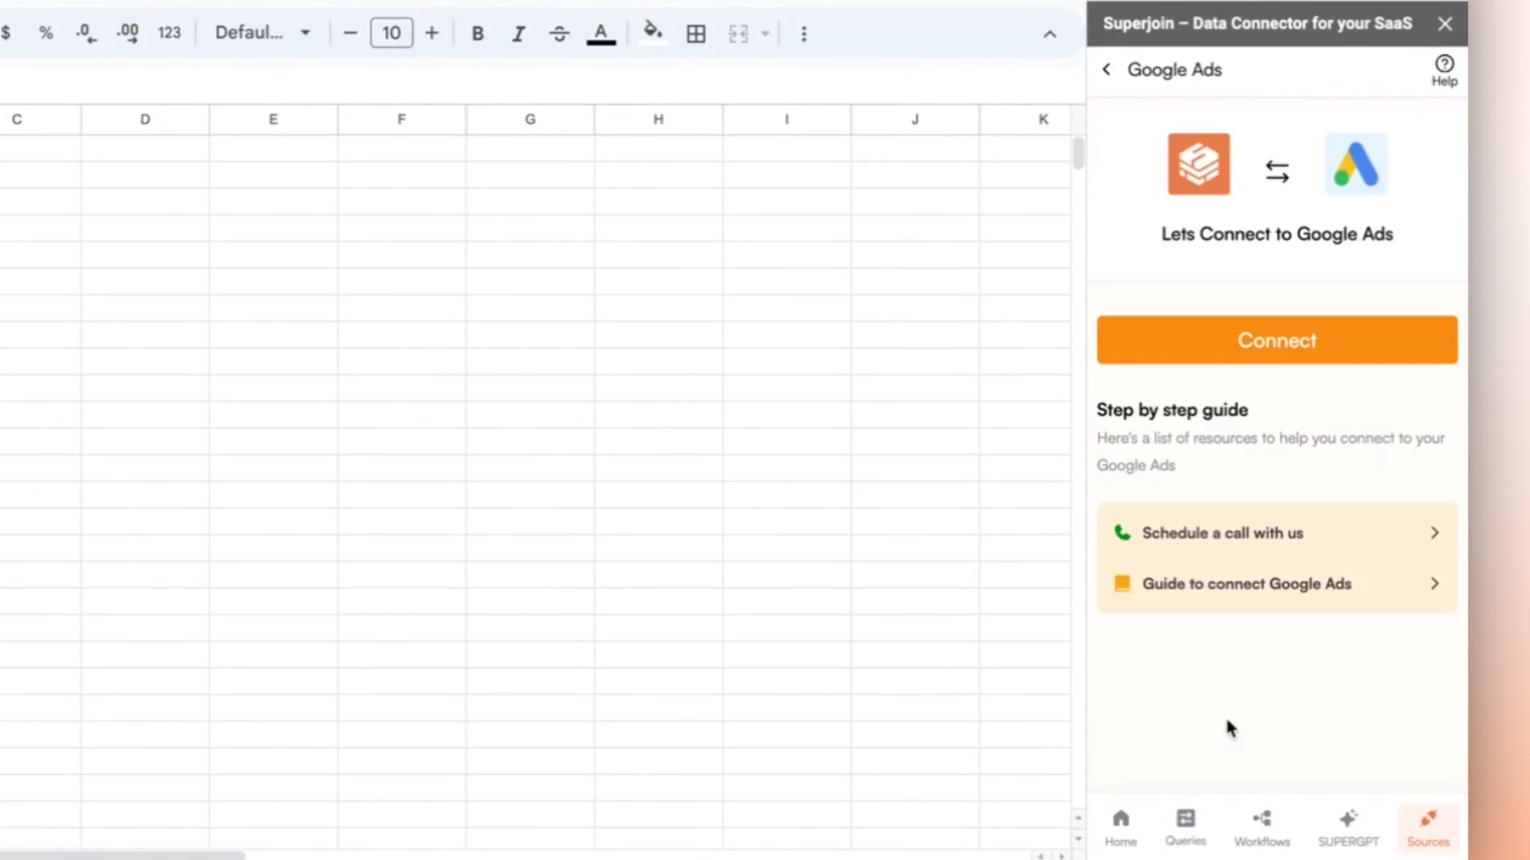The height and width of the screenshot is (860, 1530).
Task: Open the cell borders tool
Action: [696, 33]
